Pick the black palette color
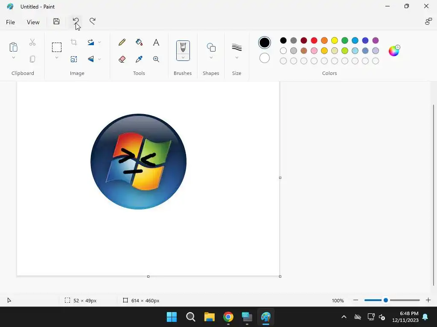Viewport: 437px width, 327px height. pyautogui.click(x=283, y=40)
